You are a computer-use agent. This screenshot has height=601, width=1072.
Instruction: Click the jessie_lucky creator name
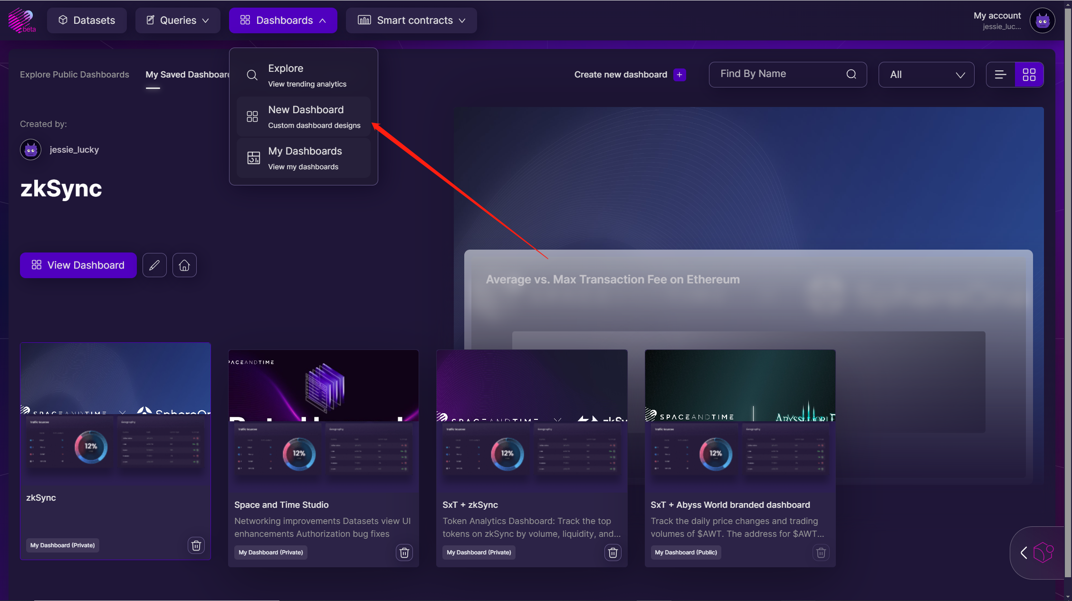pos(74,150)
